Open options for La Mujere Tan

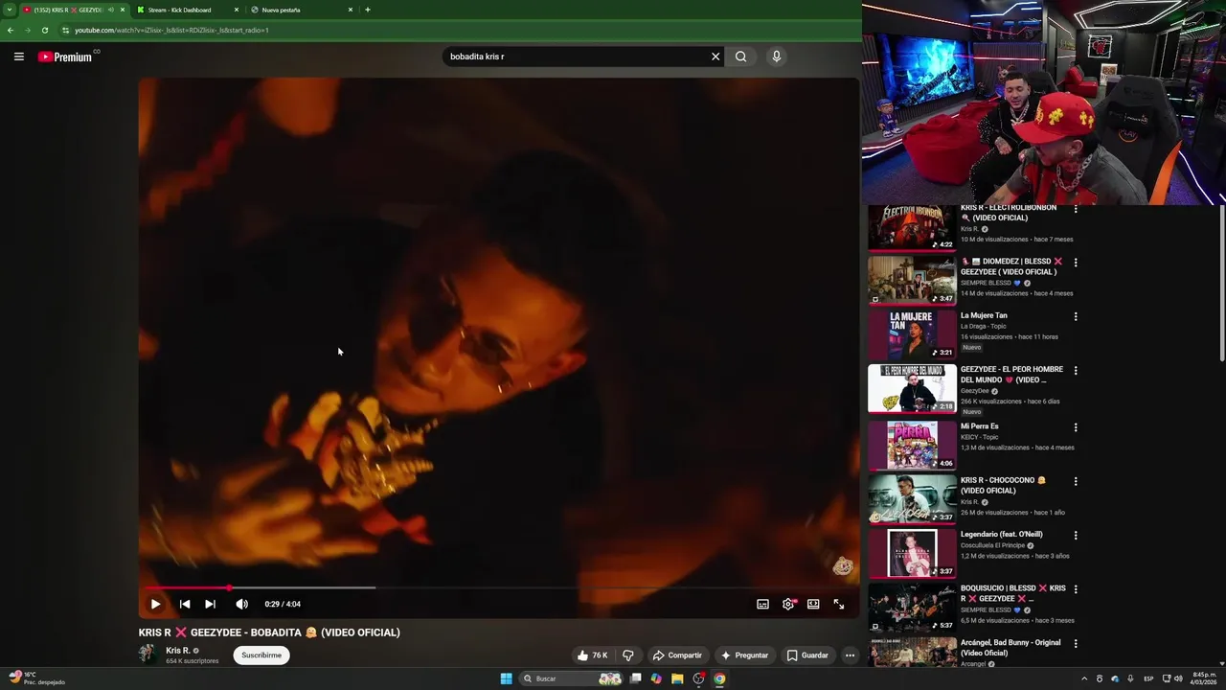(x=1076, y=316)
